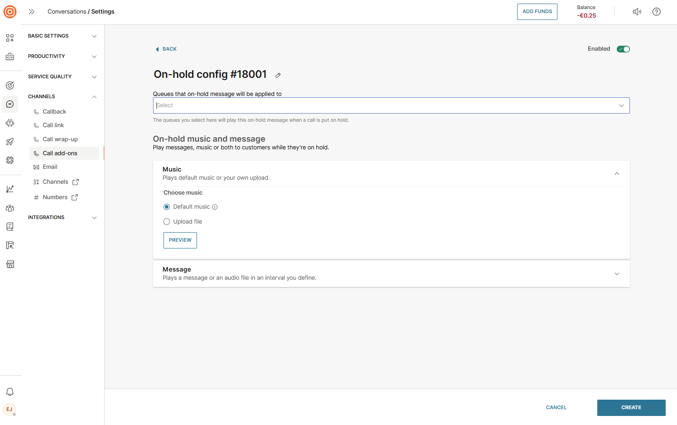Go to Call wrap-up settings
The image size is (677, 425).
pos(60,139)
